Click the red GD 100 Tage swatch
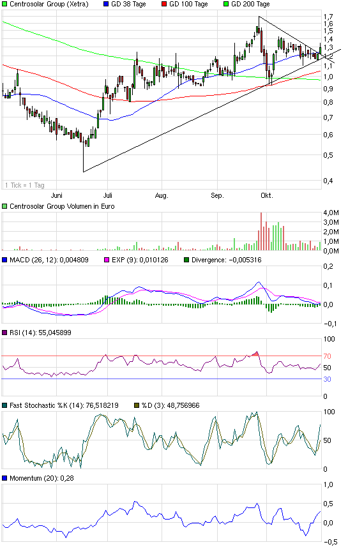The height and width of the screenshot is (547, 348). (x=164, y=4)
